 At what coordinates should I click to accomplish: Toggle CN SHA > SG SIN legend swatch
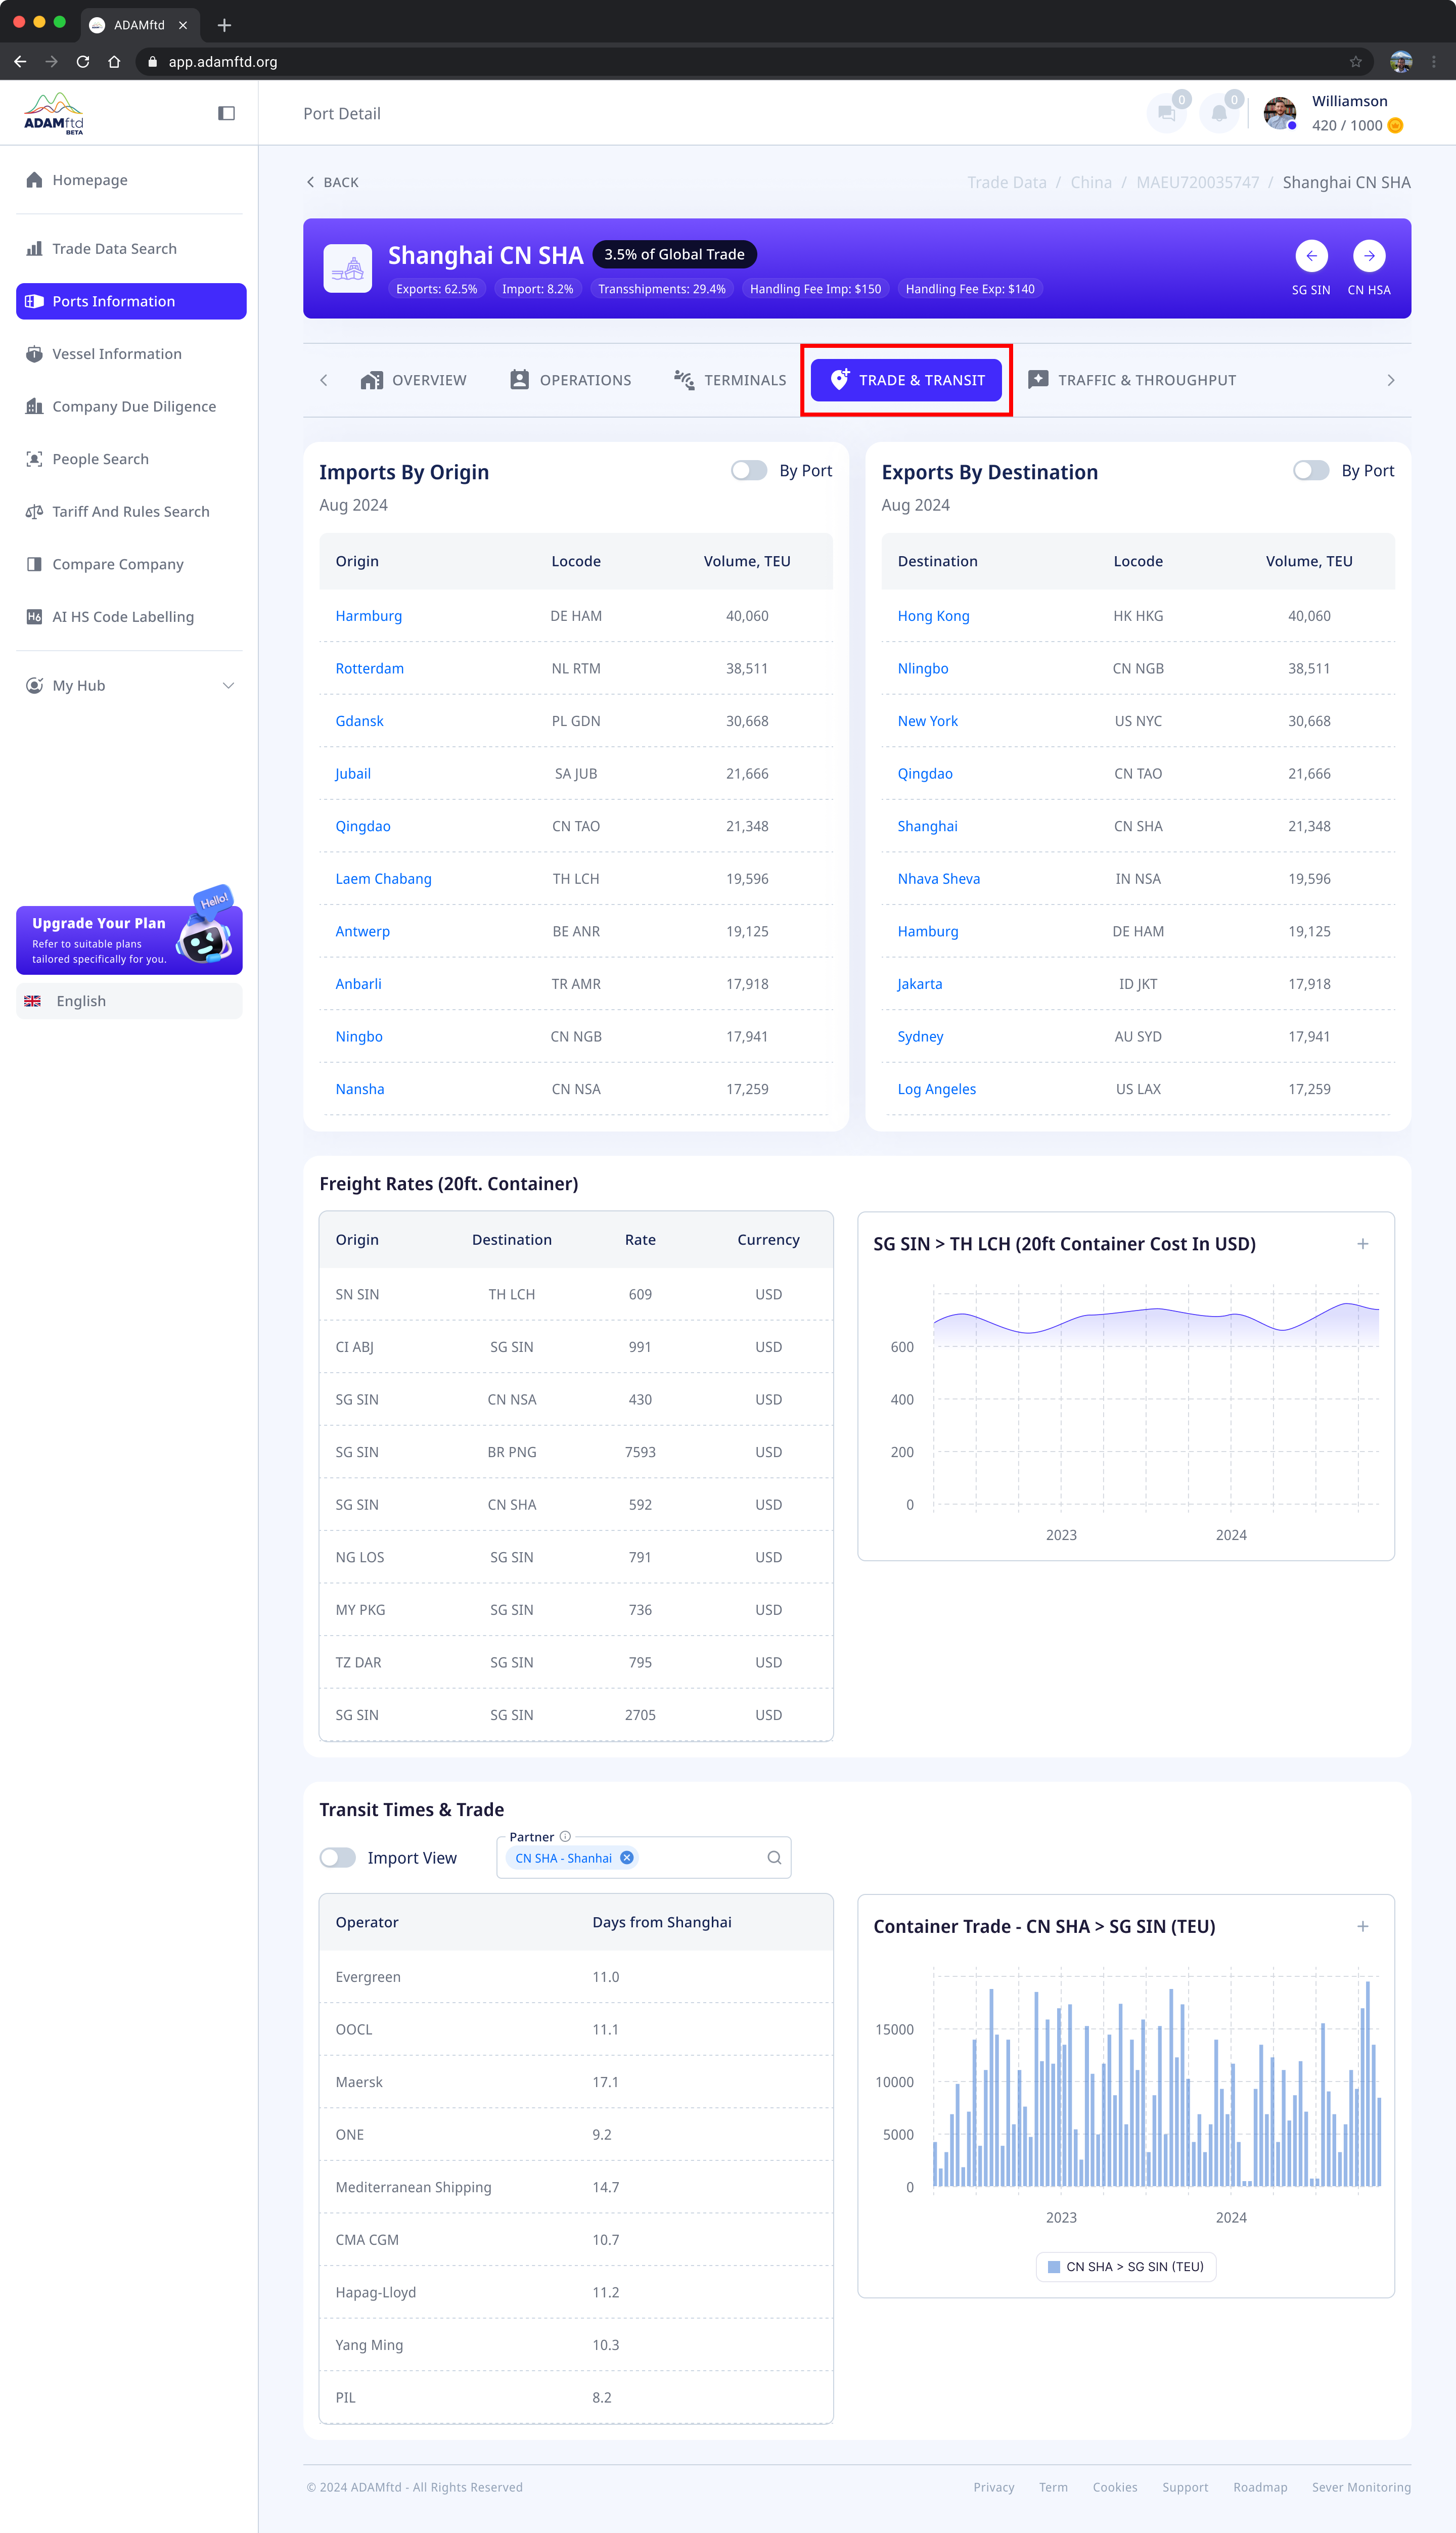coord(1053,2267)
